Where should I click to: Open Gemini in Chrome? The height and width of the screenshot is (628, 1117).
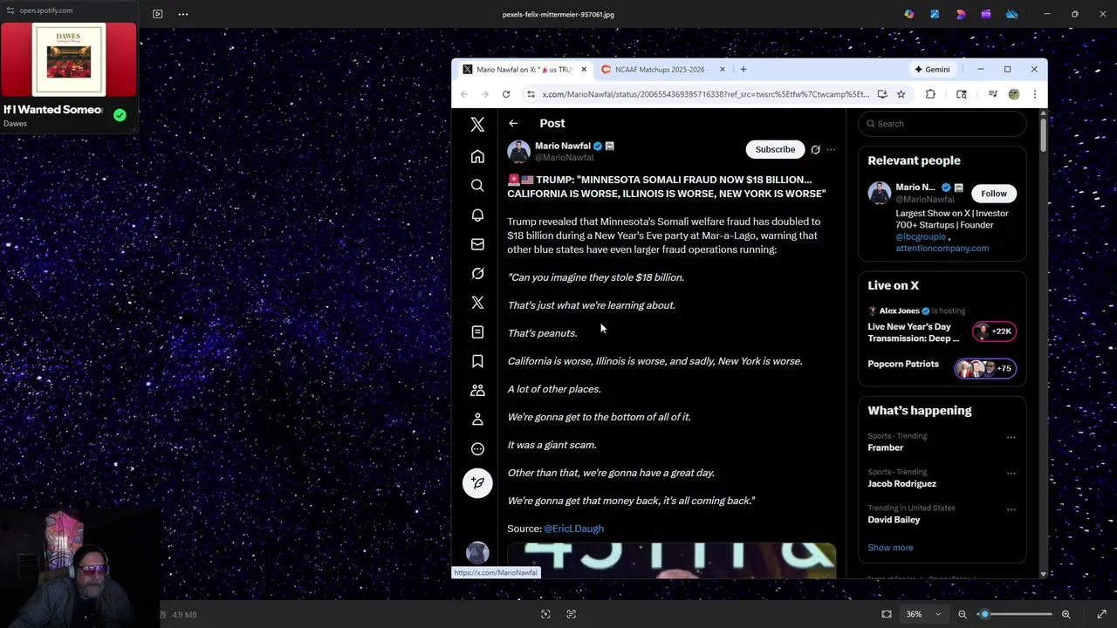(x=932, y=69)
